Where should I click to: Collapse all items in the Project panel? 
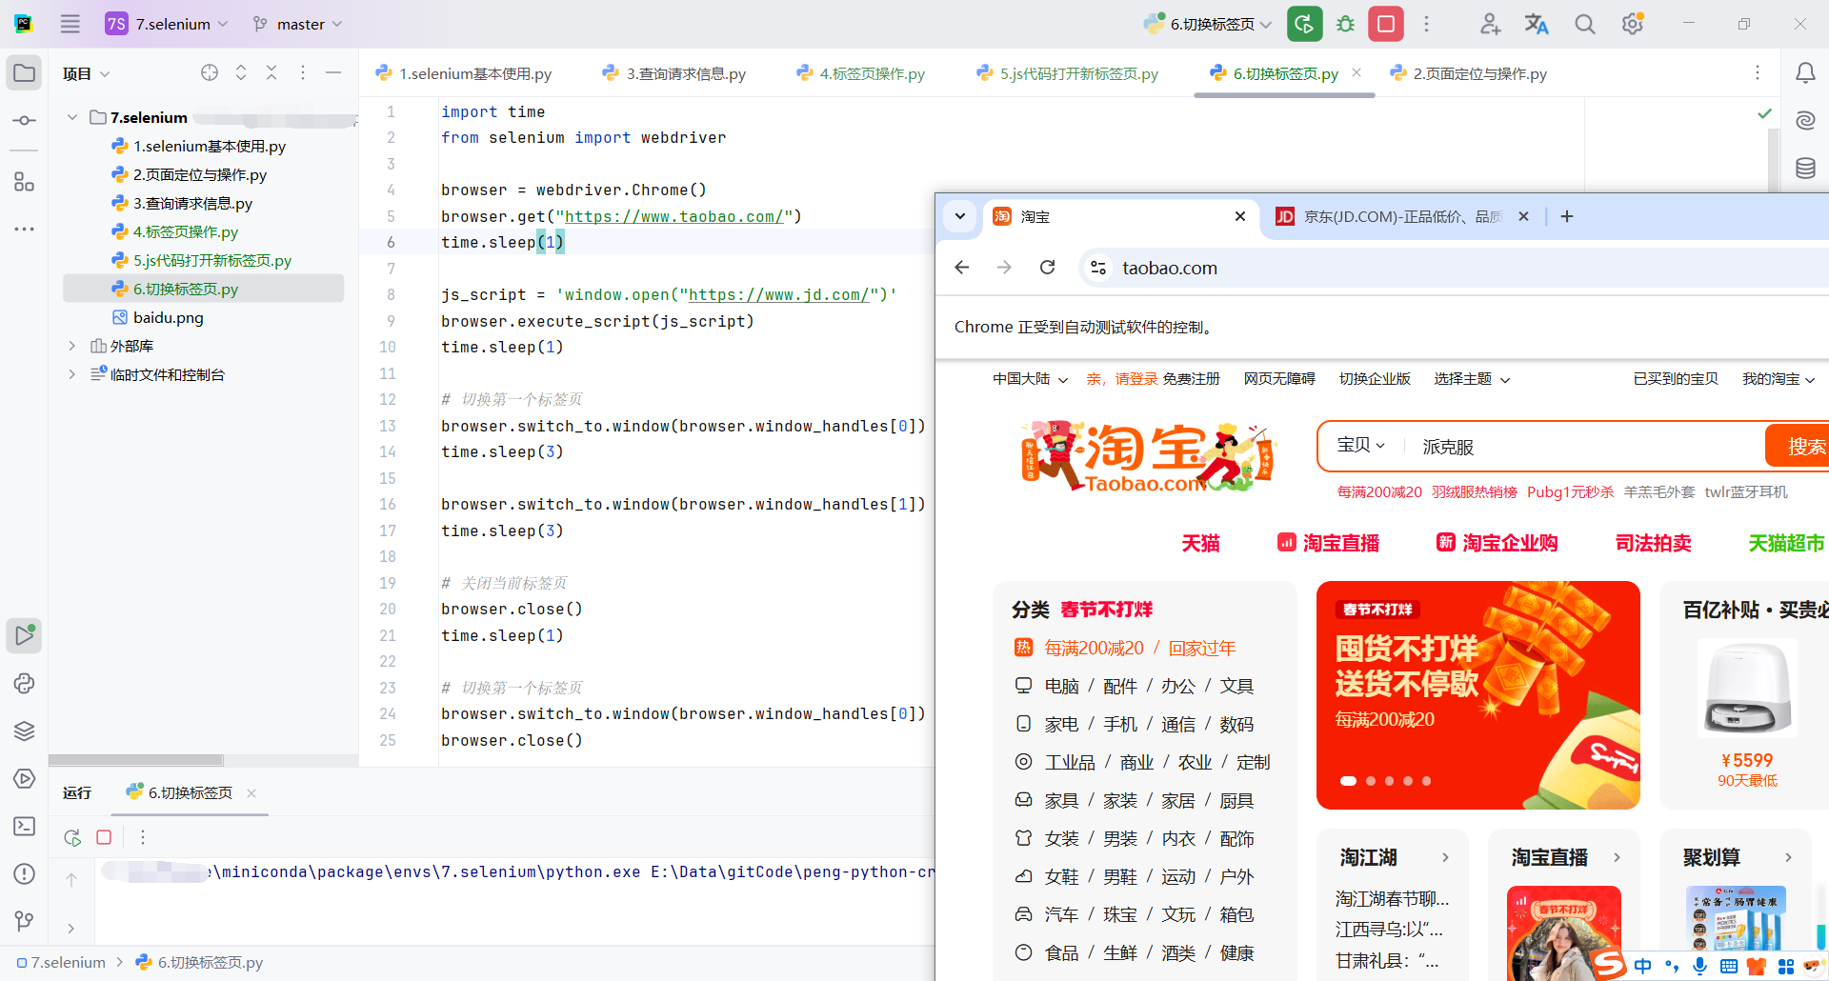click(271, 72)
